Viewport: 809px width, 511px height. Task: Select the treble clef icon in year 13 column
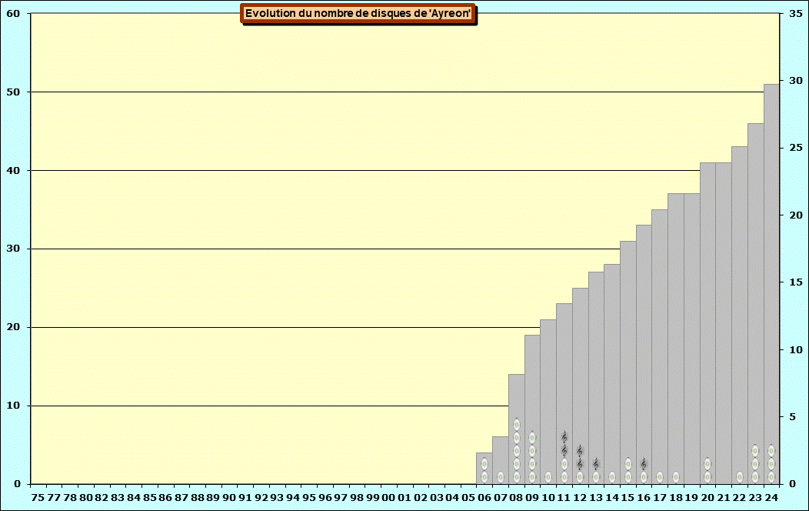pyautogui.click(x=596, y=464)
